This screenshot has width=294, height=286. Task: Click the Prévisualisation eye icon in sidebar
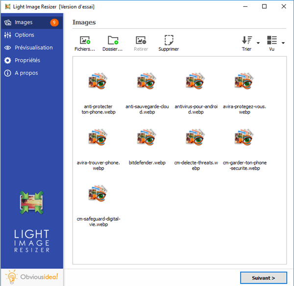pyautogui.click(x=8, y=48)
